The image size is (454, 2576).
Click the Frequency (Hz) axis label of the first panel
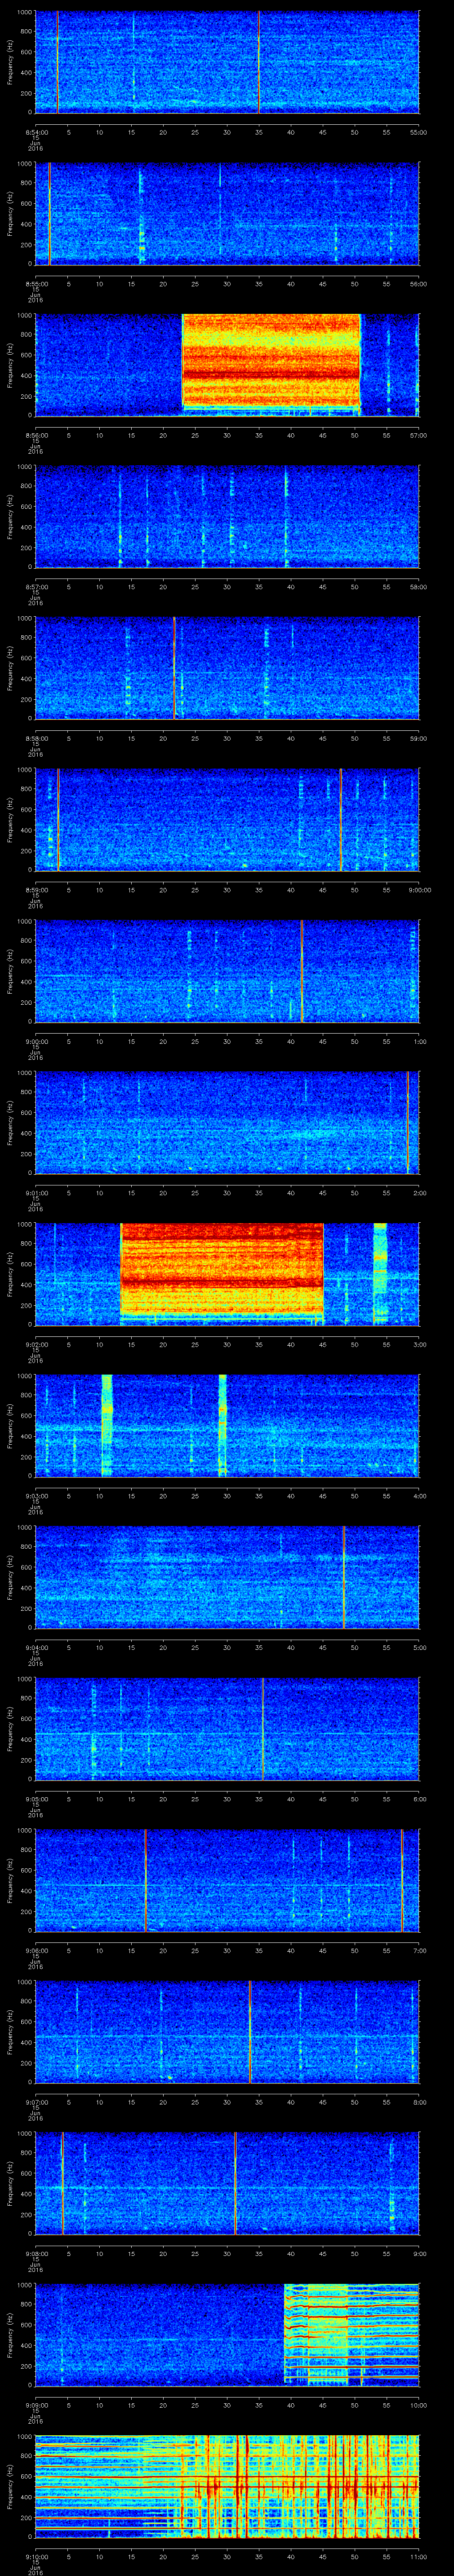11,62
